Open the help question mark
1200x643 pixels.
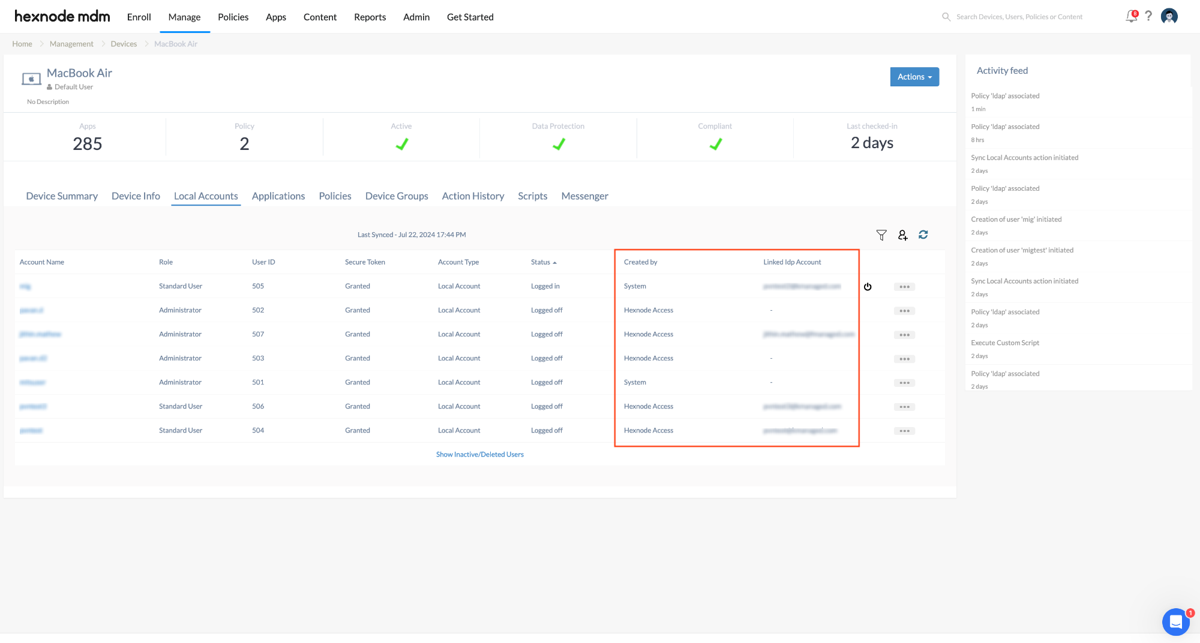(1148, 16)
